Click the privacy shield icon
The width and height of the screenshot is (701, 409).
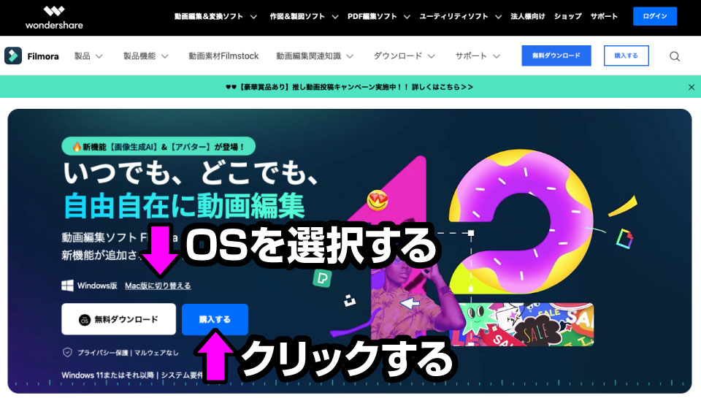67,352
